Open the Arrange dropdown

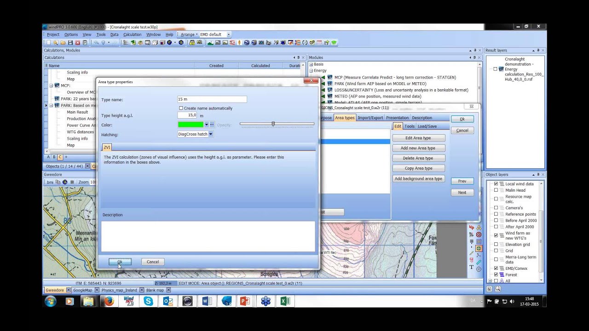[x=189, y=34]
